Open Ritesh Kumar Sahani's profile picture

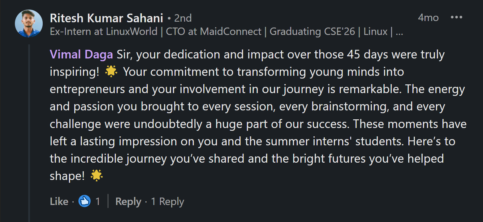click(29, 23)
